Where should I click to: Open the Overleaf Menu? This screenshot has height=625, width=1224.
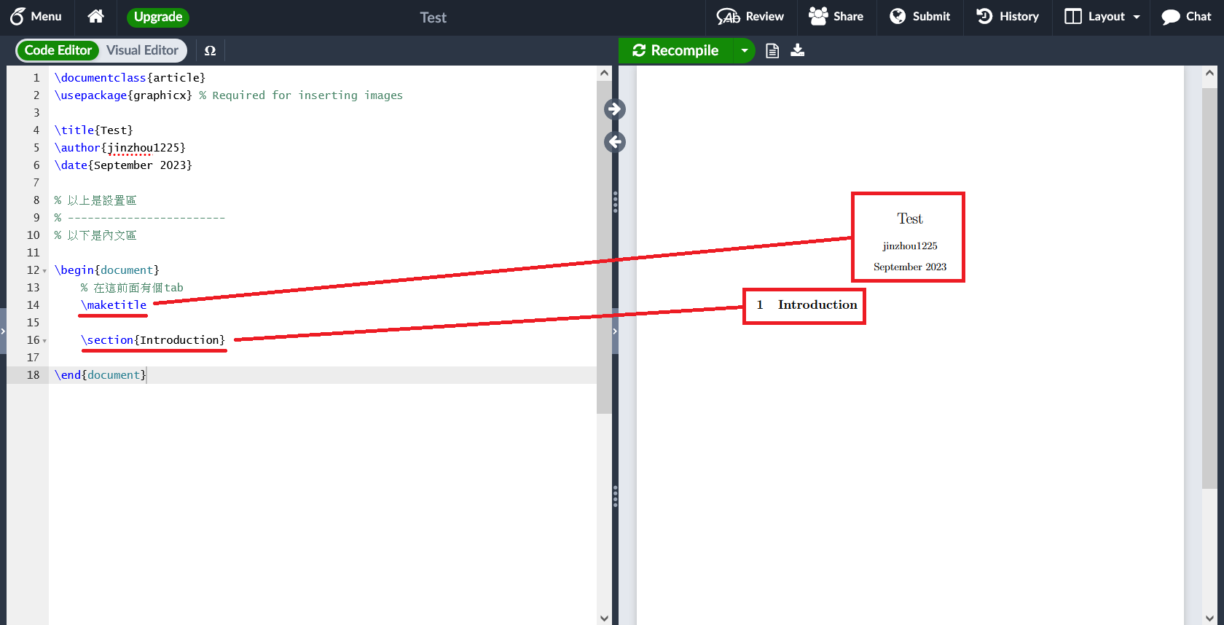36,17
